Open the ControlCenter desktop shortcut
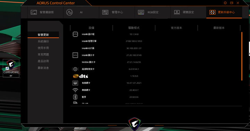This screenshot has height=131, width=250. click(11, 68)
